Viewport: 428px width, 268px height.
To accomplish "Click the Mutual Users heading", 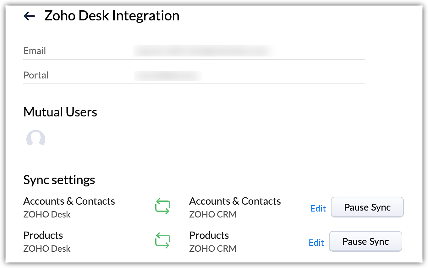I will 60,112.
